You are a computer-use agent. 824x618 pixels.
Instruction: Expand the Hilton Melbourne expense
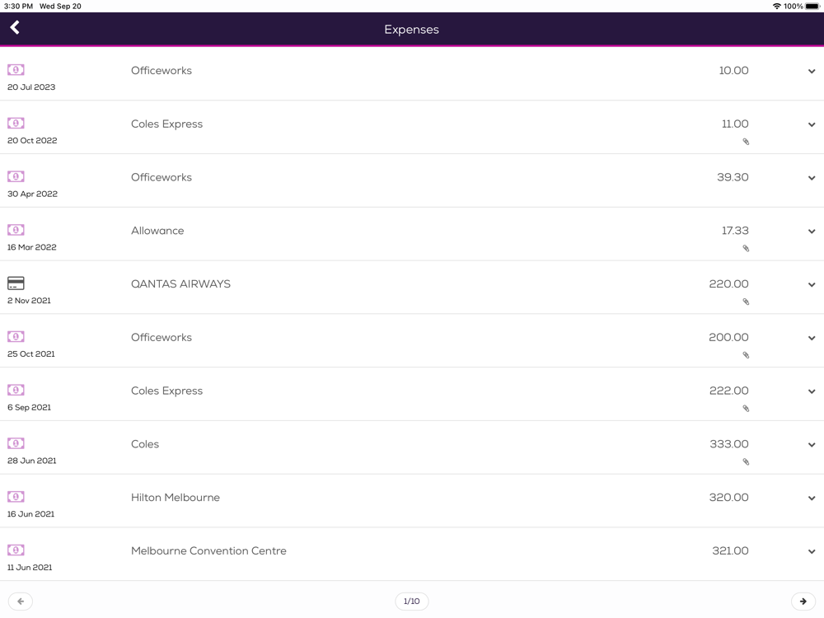pyautogui.click(x=812, y=499)
